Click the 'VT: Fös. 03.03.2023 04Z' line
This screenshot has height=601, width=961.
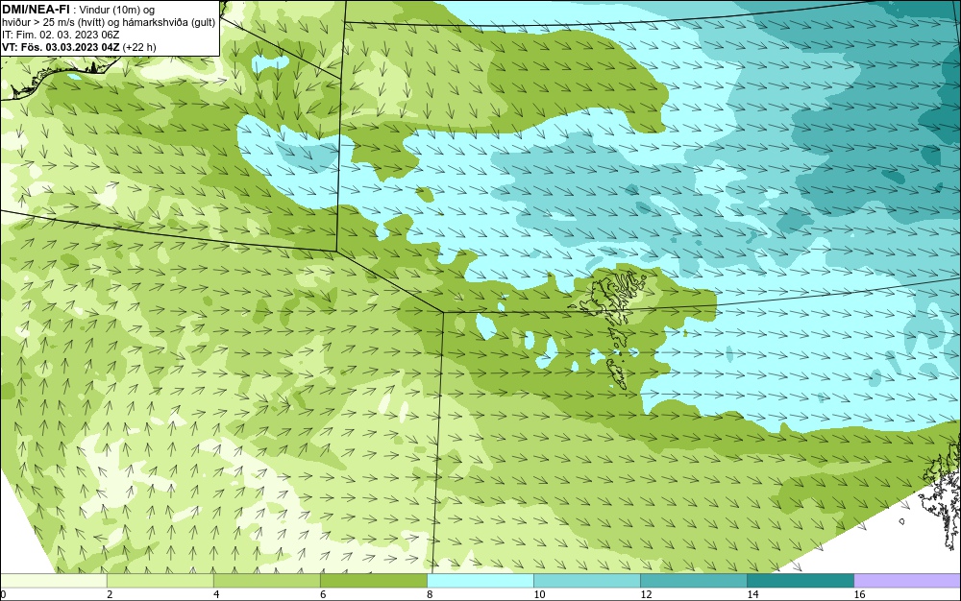[79, 47]
